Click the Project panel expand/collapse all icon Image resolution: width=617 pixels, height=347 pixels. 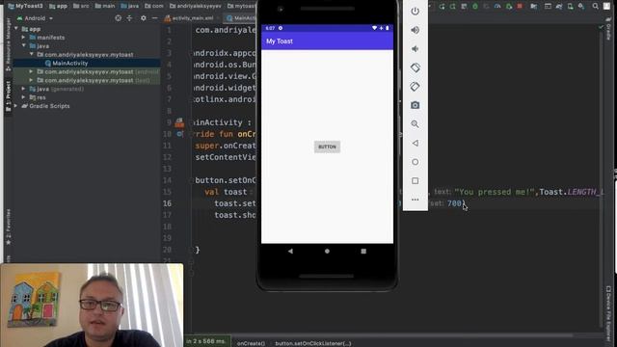point(129,18)
